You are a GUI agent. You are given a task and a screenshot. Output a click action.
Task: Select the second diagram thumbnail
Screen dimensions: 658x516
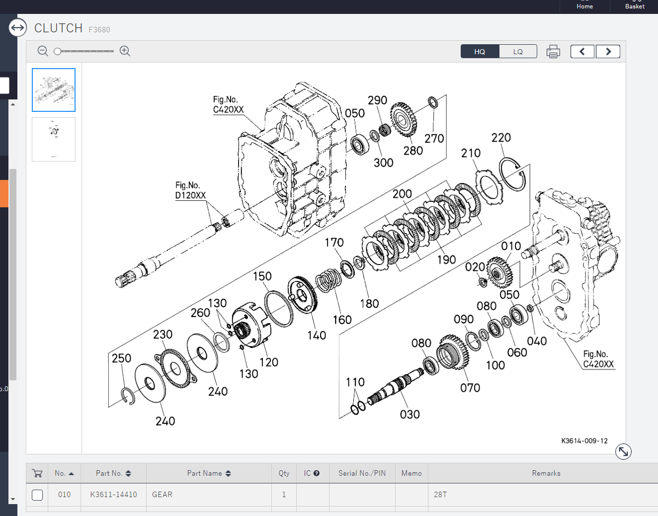pos(54,139)
